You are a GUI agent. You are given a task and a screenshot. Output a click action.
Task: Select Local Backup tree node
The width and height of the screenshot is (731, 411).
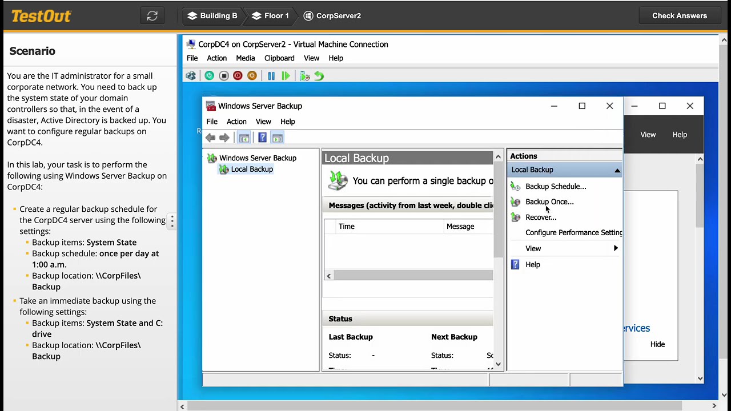pos(252,170)
